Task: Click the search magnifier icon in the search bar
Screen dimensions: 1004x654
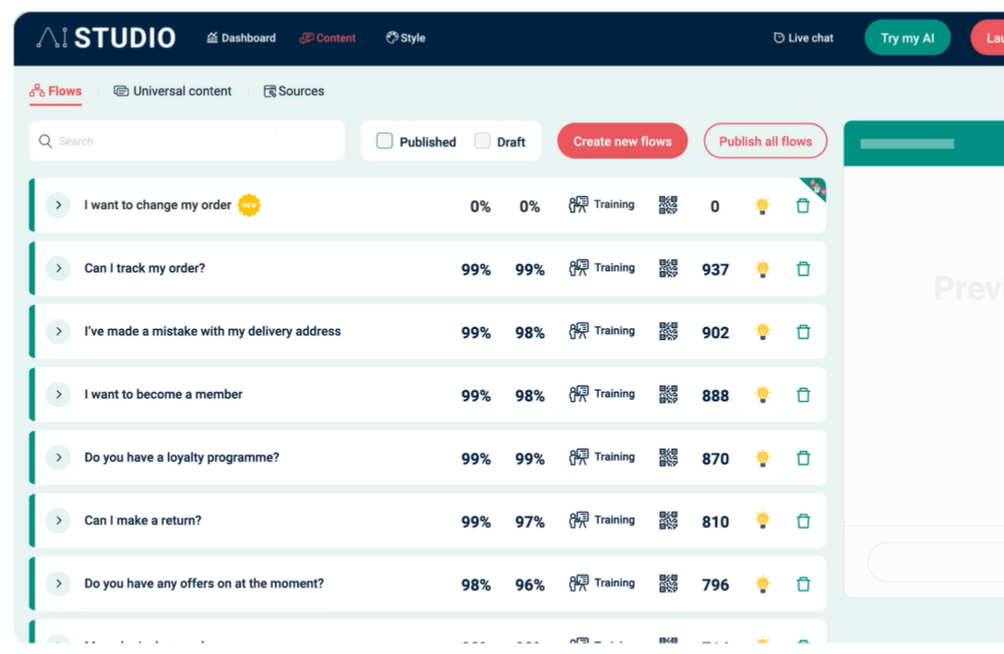Action: tap(45, 140)
